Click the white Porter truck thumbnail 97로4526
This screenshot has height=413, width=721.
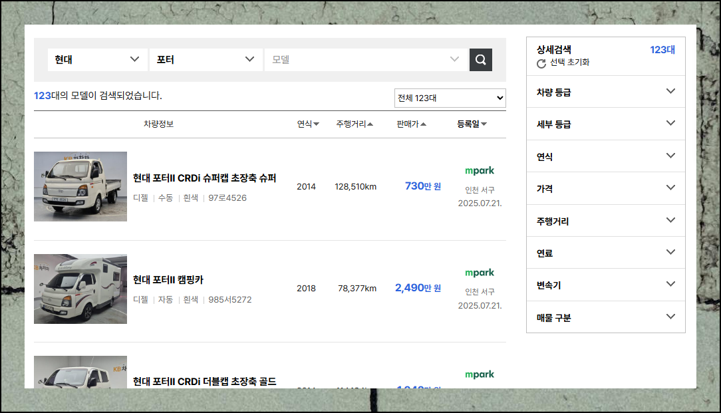point(80,186)
